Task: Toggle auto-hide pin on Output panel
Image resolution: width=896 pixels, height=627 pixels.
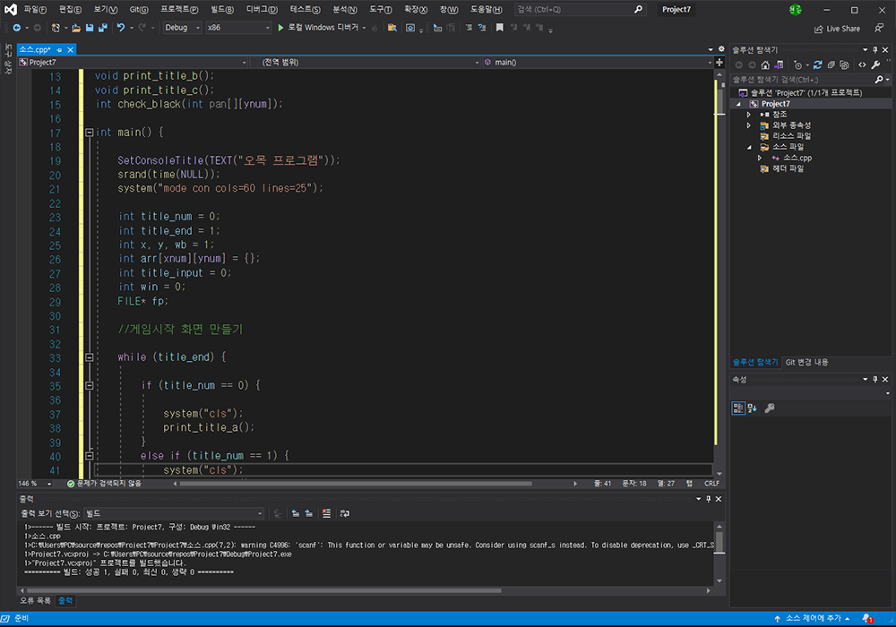Action: [708, 499]
